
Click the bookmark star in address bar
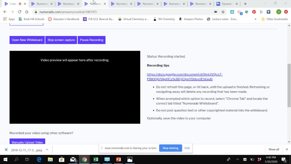[x=223, y=12]
